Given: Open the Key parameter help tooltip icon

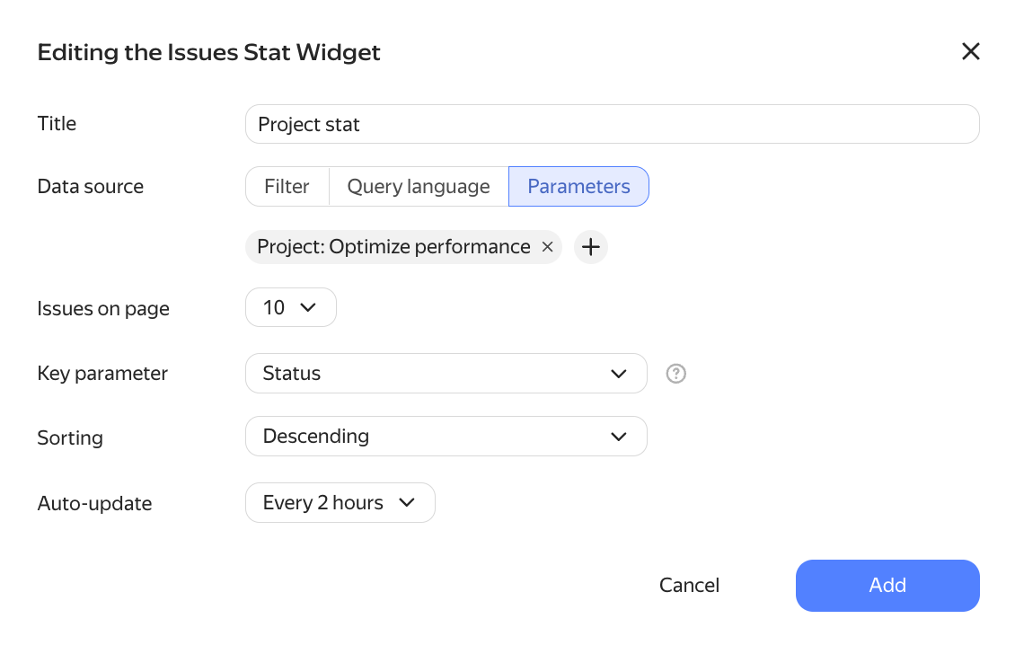Looking at the screenshot, I should [675, 374].
